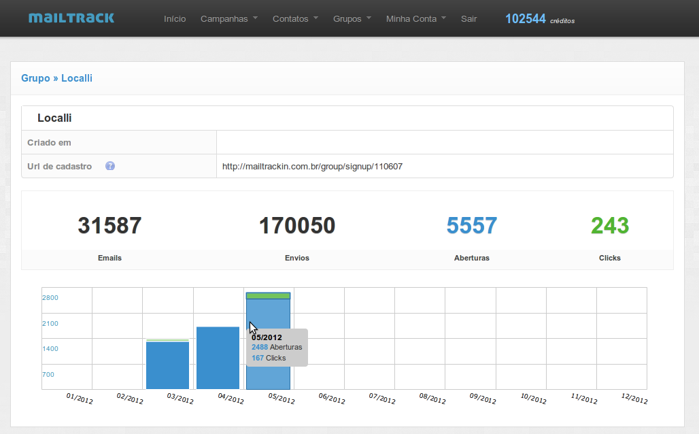699x434 pixels.
Task: Select Início in the navigation bar
Action: pos(175,18)
